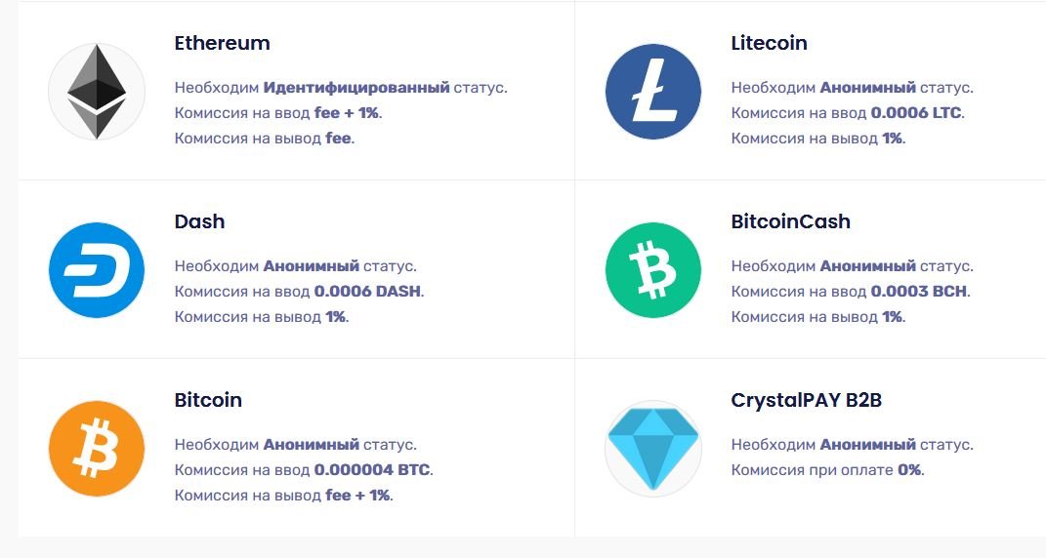
Task: Click Dash's '0.0006 DASH' deposit fee
Action: pos(367,292)
